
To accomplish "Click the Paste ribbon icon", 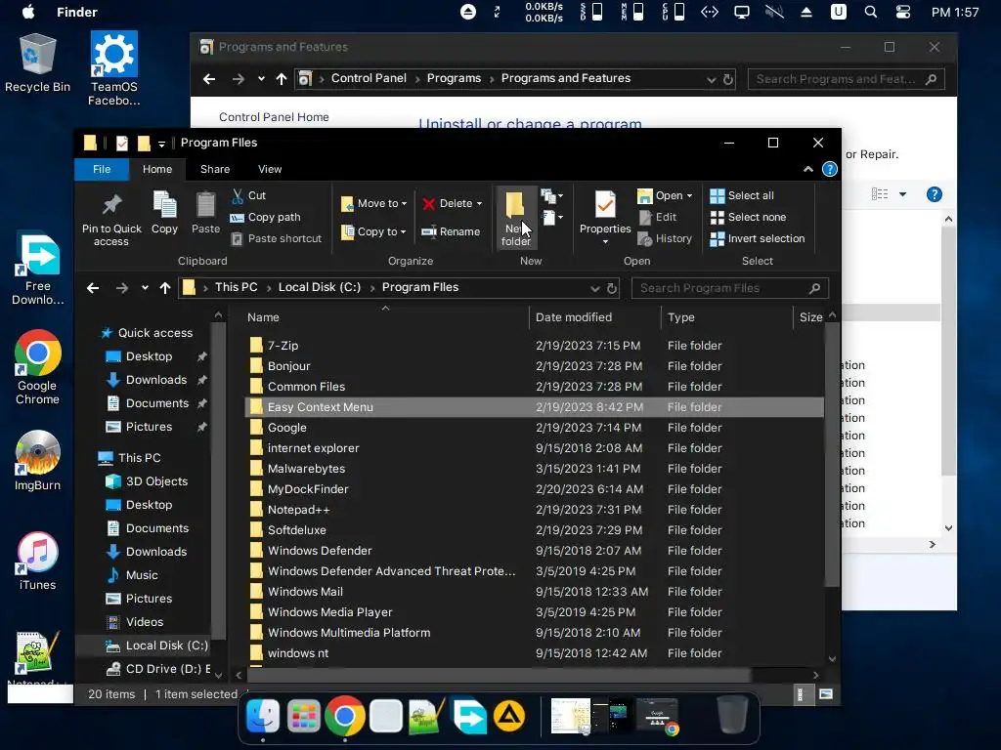I will (205, 213).
